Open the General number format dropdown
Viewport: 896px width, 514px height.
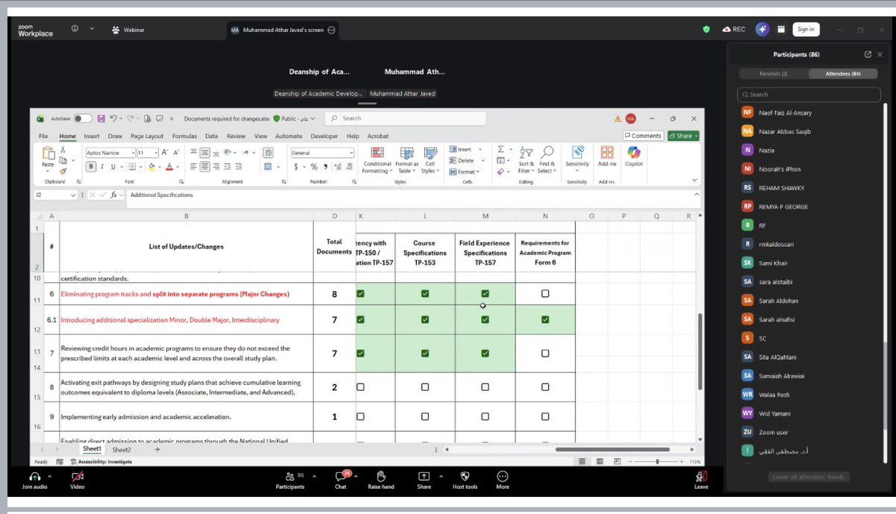coord(351,152)
